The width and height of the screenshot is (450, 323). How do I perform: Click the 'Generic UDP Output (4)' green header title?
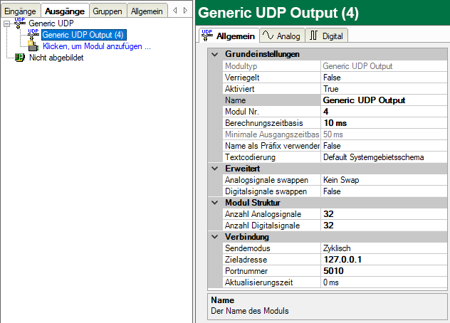(x=278, y=13)
